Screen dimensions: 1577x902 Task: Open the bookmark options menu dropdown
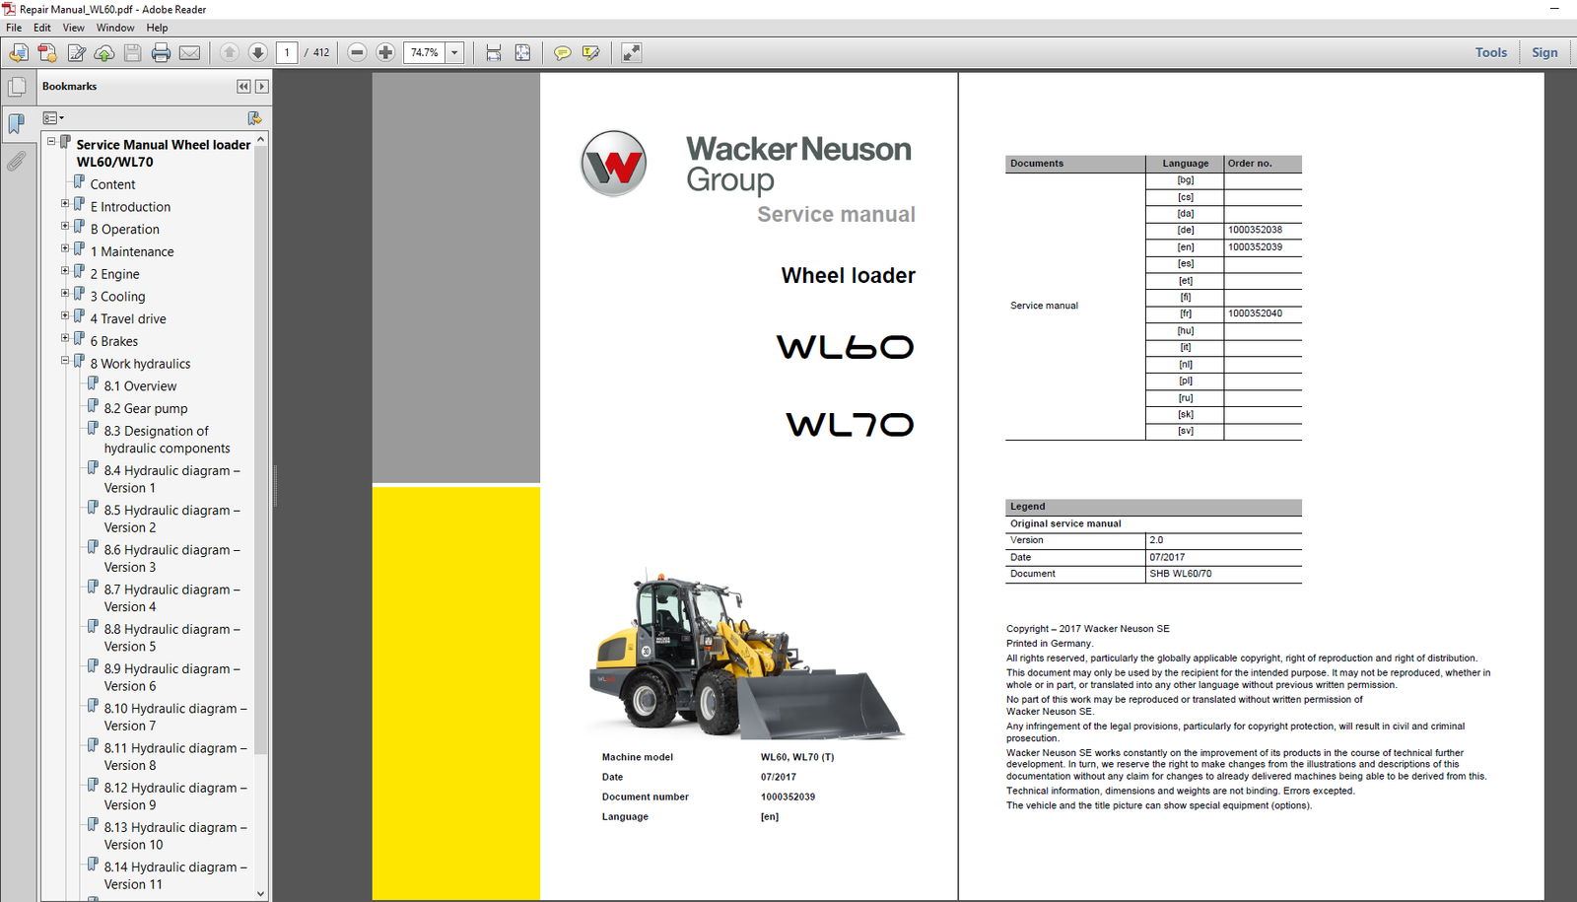click(53, 118)
